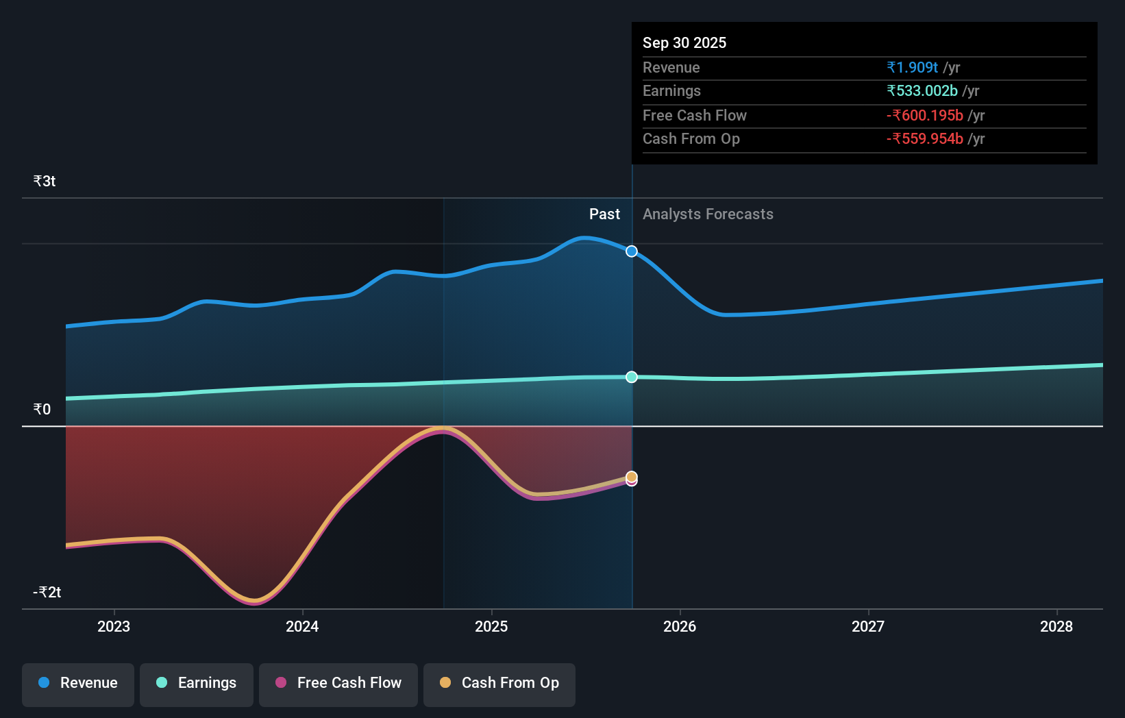This screenshot has height=718, width=1125.
Task: Click the Revenue marker on the chart divider
Action: (631, 251)
